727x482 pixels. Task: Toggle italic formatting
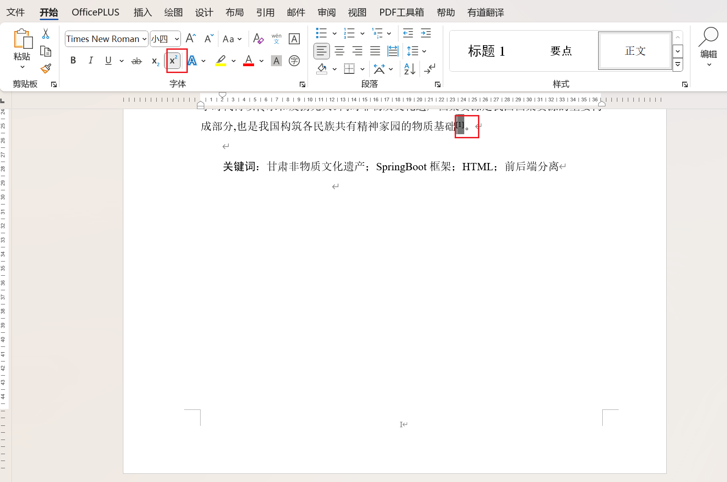[90, 60]
